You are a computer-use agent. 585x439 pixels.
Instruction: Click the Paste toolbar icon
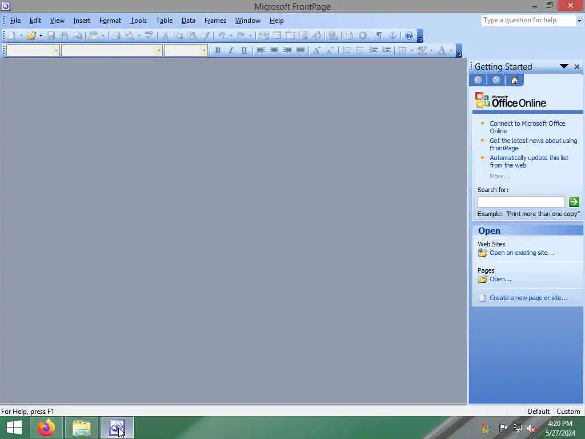[x=192, y=35]
